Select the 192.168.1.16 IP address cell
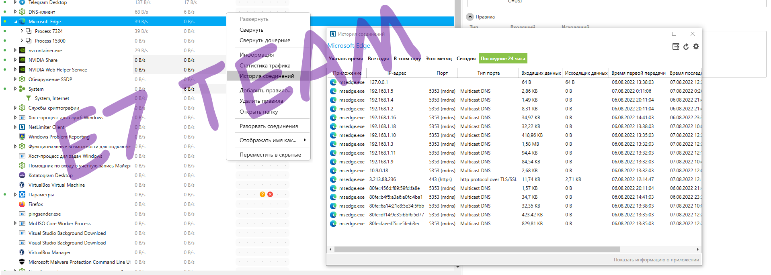771x275 pixels. tap(383, 118)
